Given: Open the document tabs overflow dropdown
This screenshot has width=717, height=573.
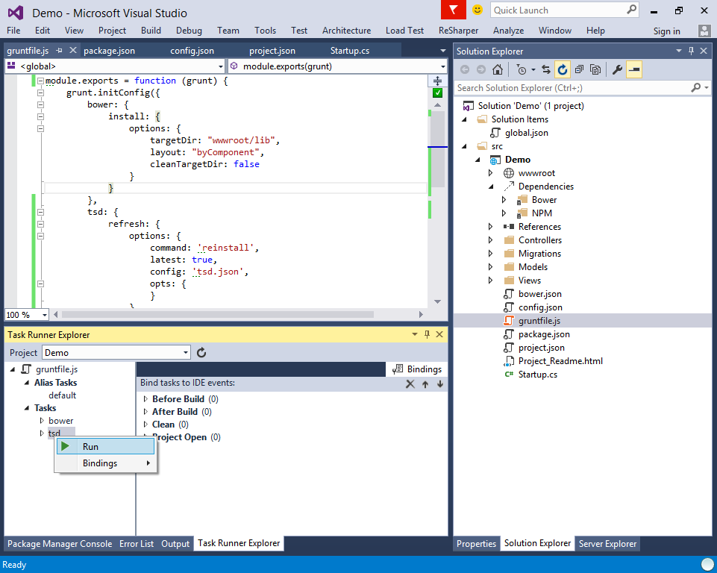Looking at the screenshot, I should pos(442,51).
